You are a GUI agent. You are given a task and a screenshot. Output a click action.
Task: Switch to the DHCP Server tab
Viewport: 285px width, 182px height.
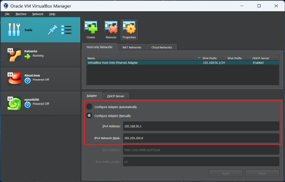pyautogui.click(x=116, y=96)
